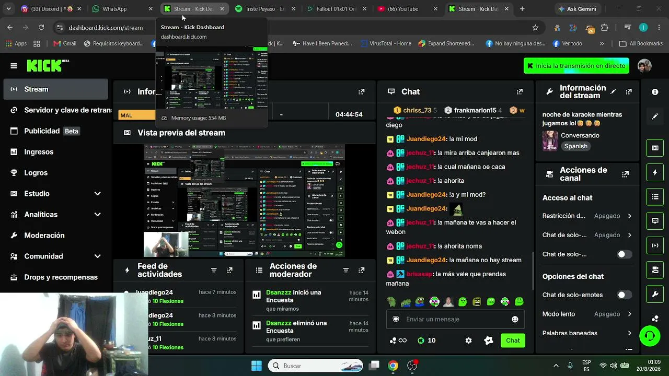This screenshot has width=669, height=376.
Task: Open Restricción de chat options arrow
Action: (629, 216)
